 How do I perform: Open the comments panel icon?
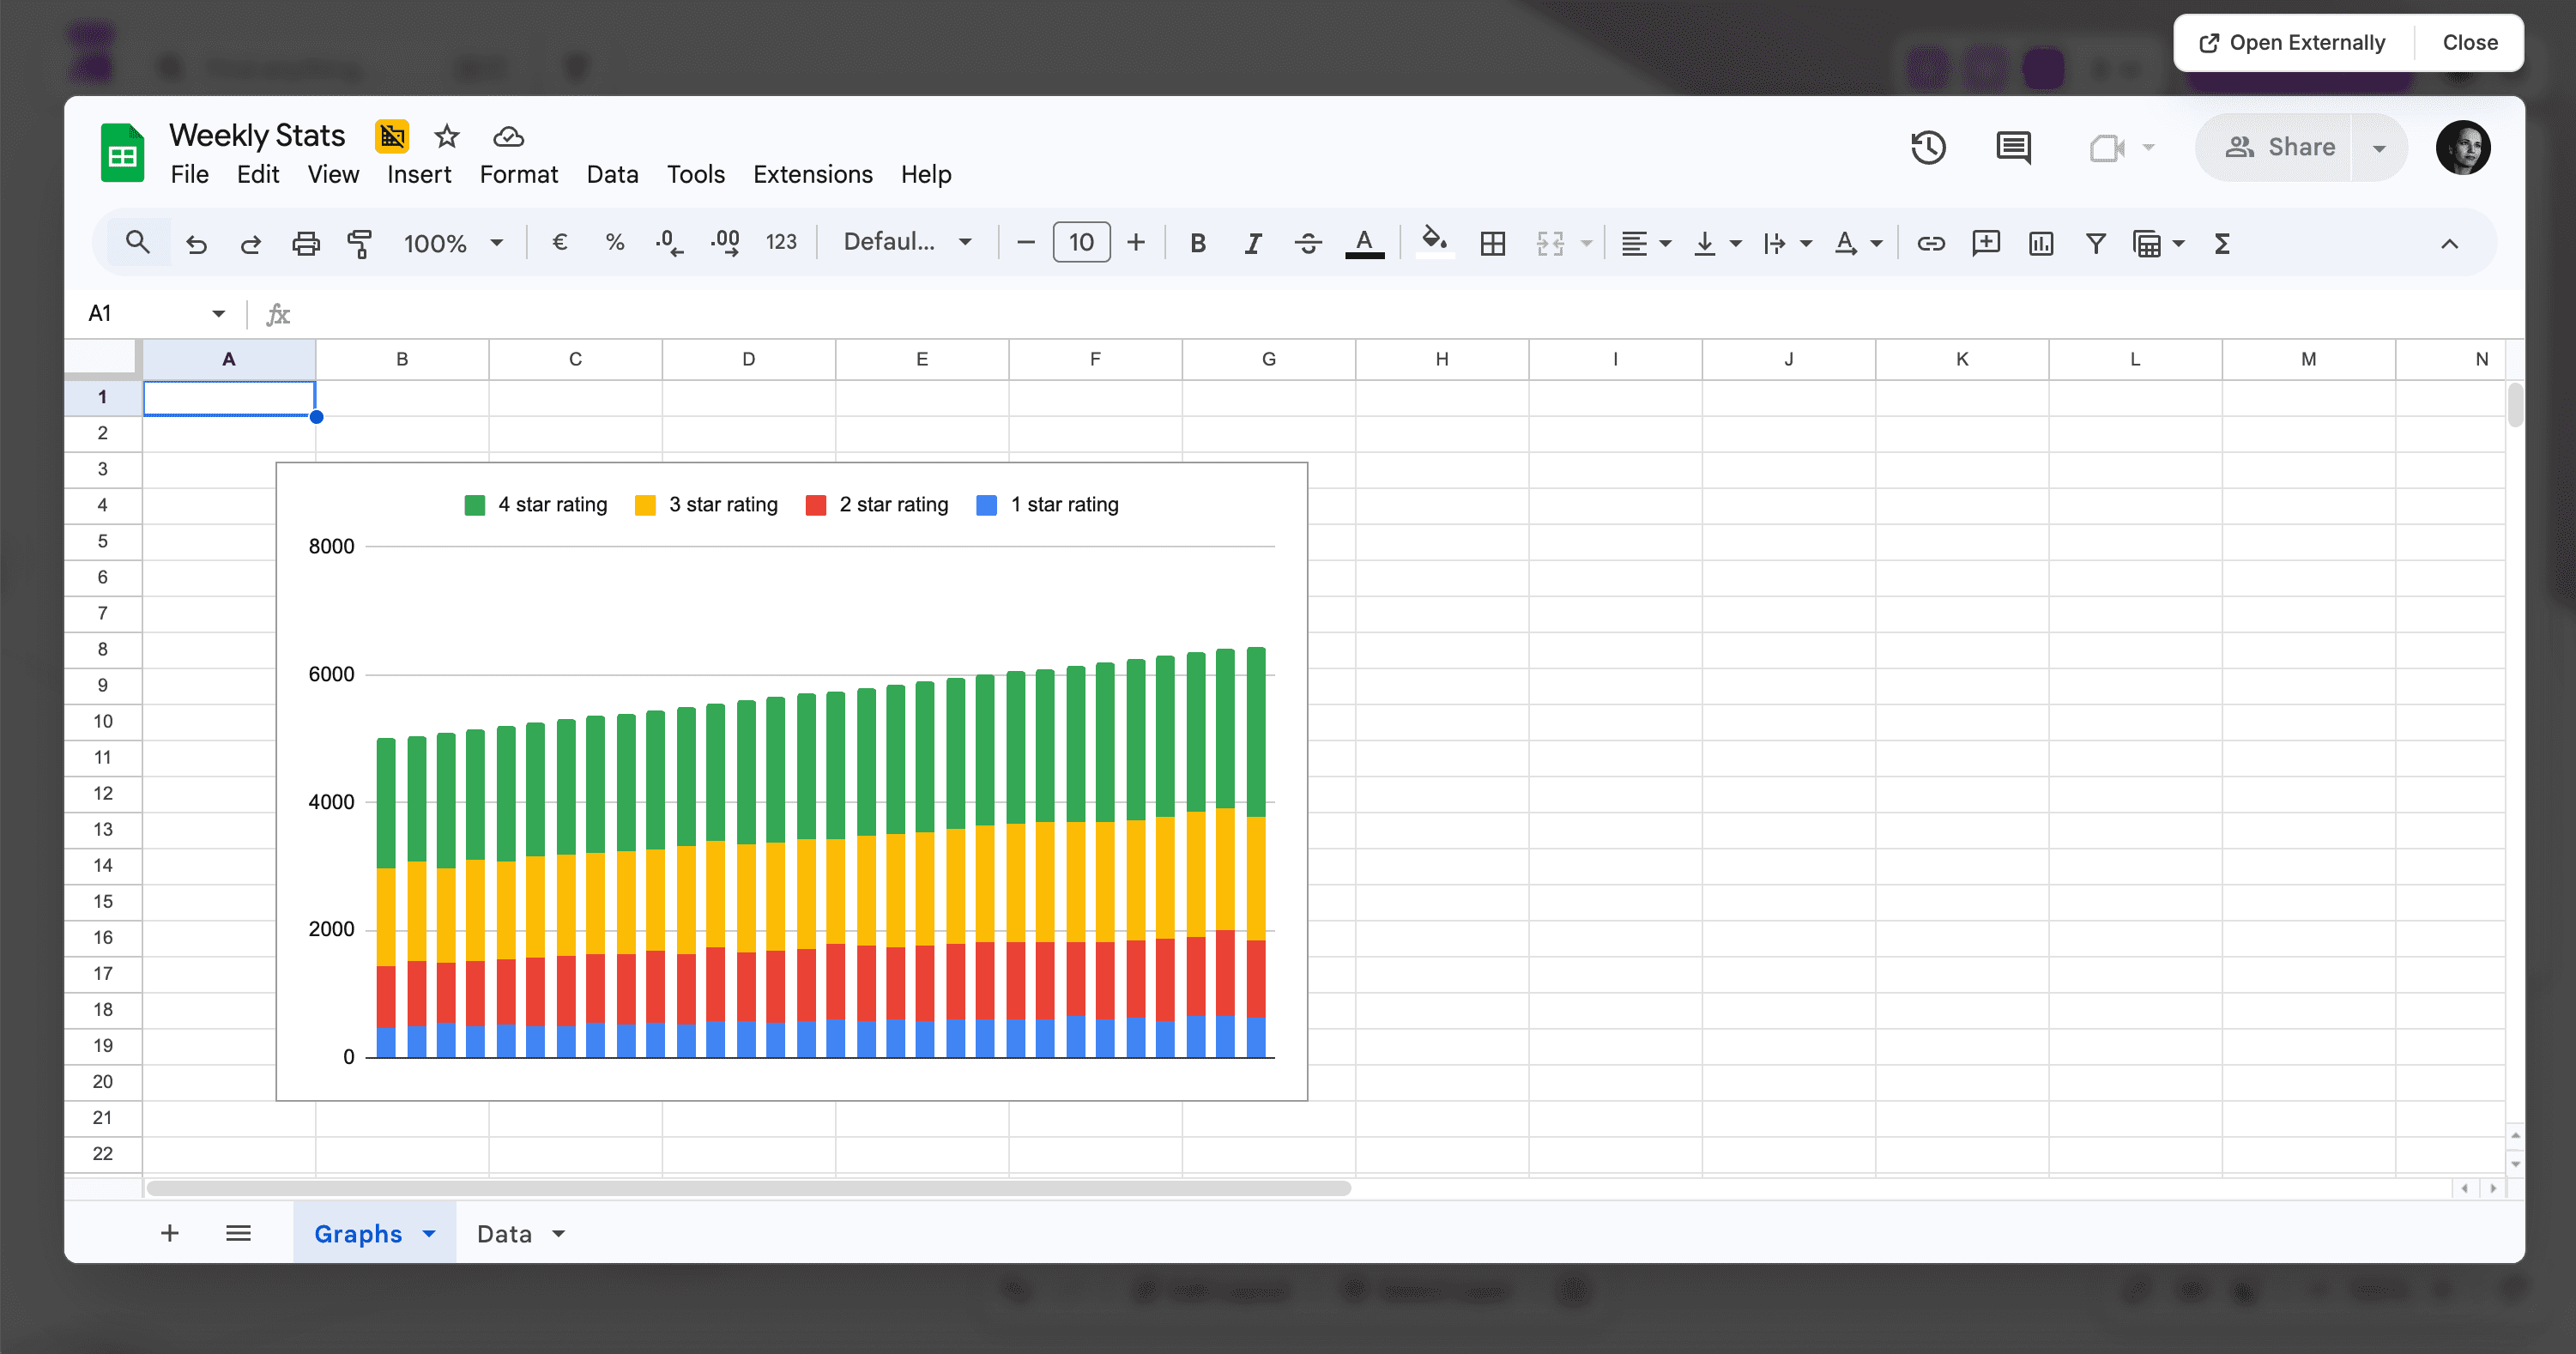pyautogui.click(x=2013, y=147)
